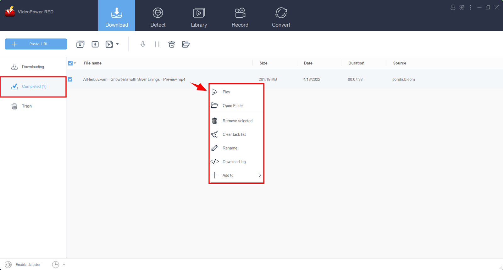Click the user account icon in title bar
The width and height of the screenshot is (503, 270).
(x=453, y=7)
